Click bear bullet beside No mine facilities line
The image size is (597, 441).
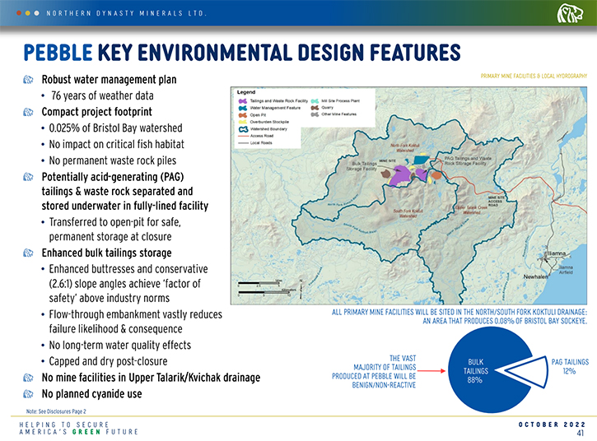pyautogui.click(x=28, y=378)
